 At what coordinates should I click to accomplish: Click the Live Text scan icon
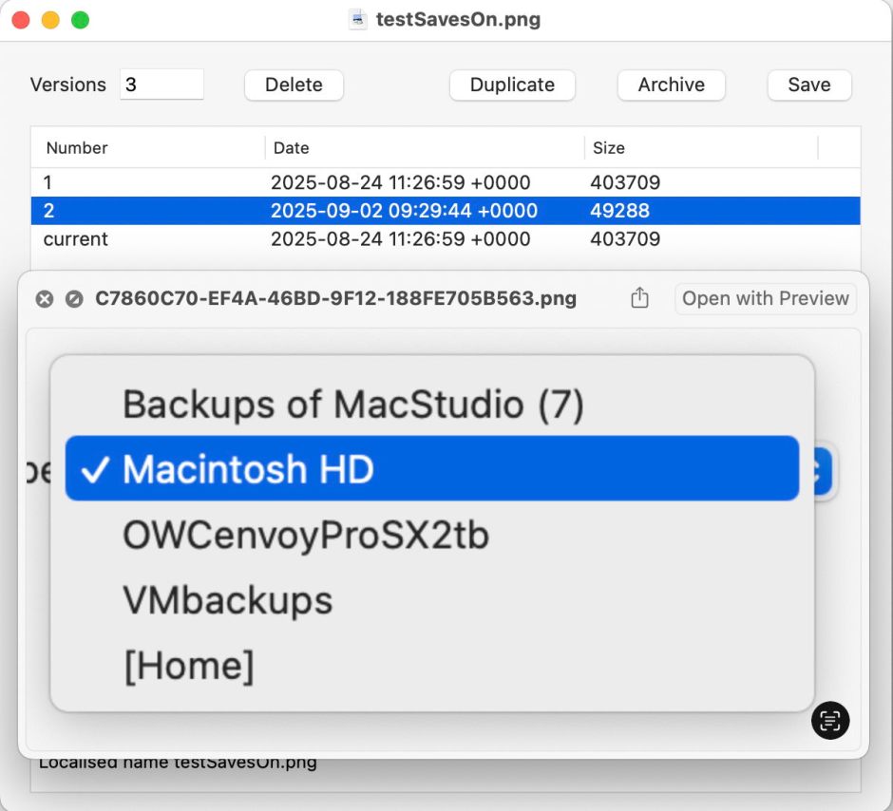[x=829, y=720]
